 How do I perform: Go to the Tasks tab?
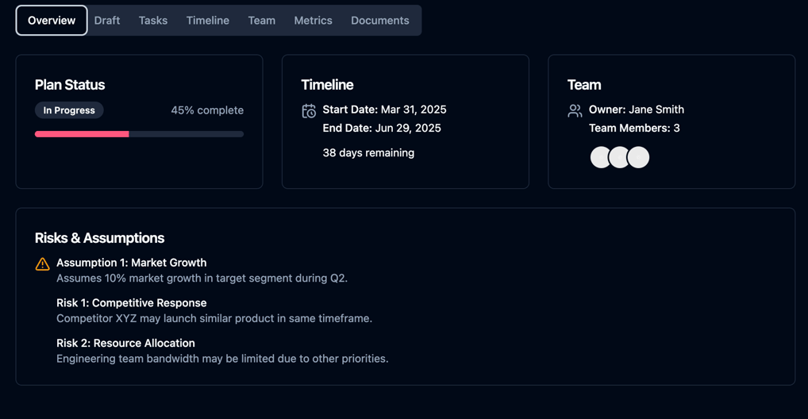(x=153, y=21)
